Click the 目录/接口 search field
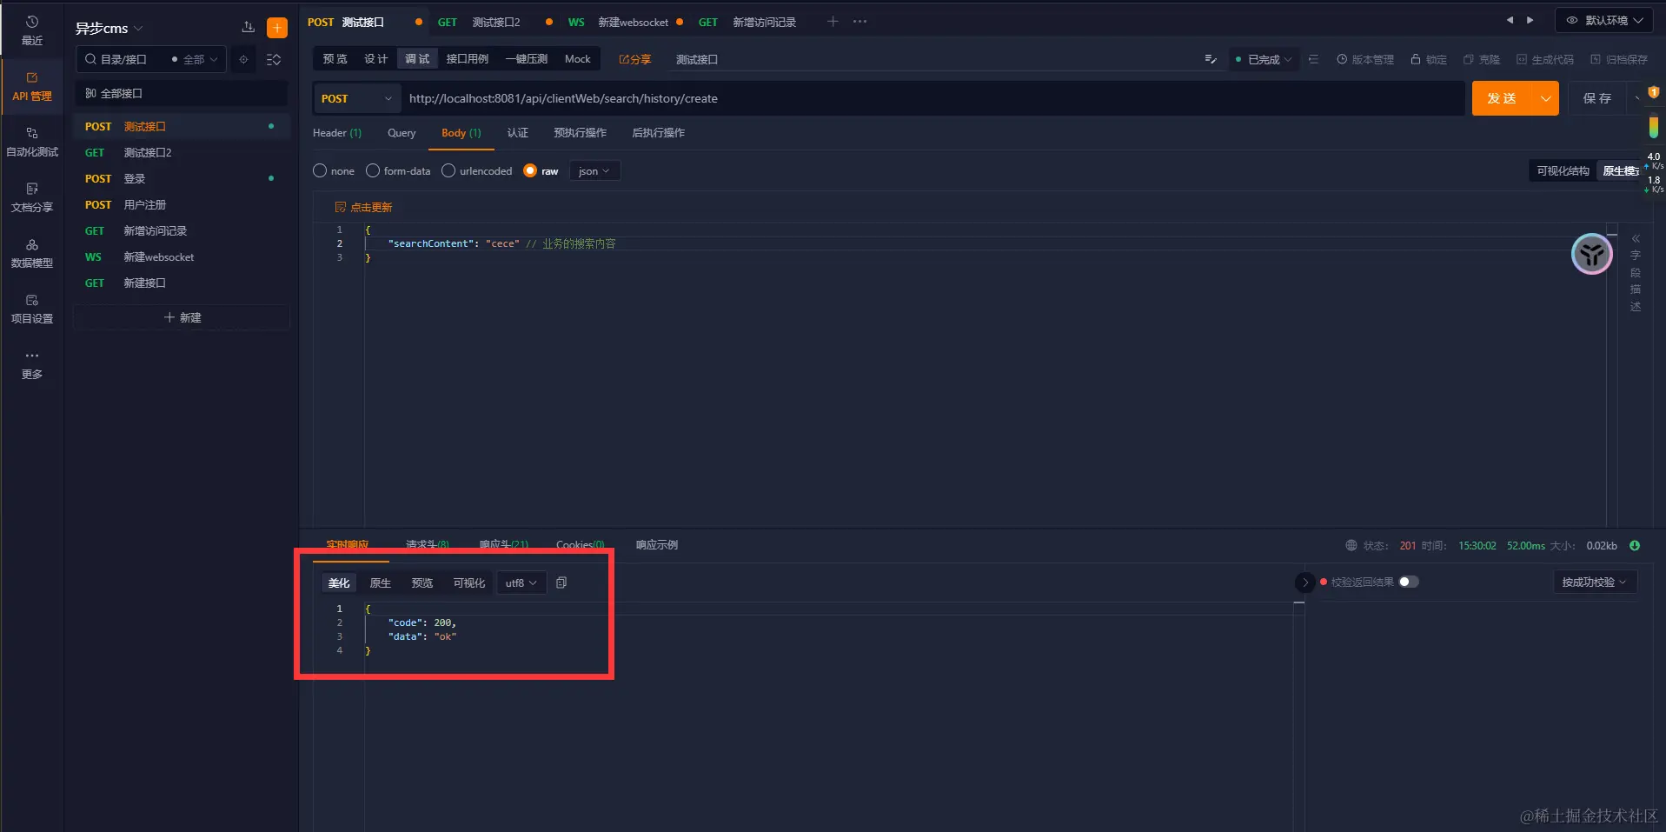 (123, 59)
